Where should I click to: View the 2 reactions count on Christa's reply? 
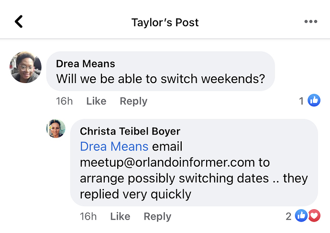288,216
